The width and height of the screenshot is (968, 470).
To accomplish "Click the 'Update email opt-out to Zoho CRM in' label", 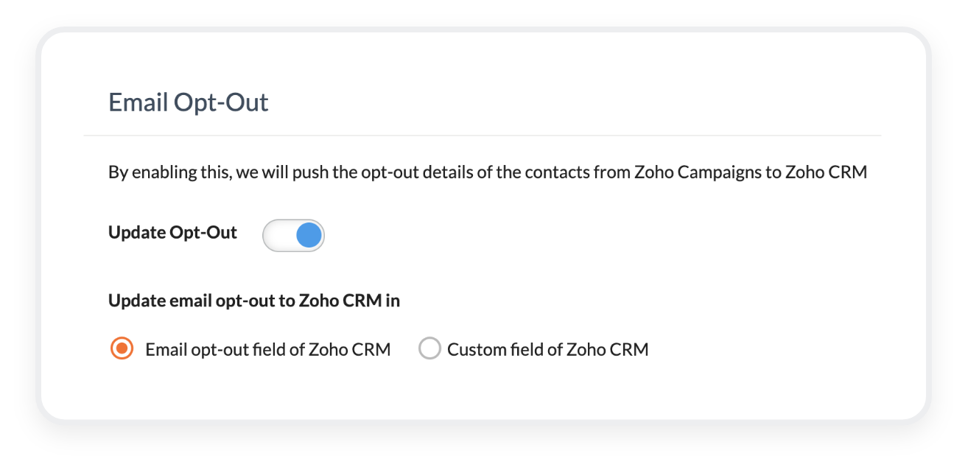I will point(254,301).
